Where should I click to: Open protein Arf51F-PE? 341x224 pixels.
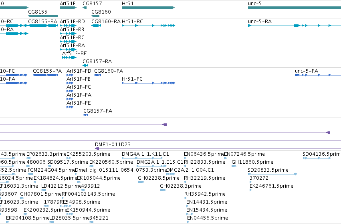pyautogui.click(x=79, y=103)
